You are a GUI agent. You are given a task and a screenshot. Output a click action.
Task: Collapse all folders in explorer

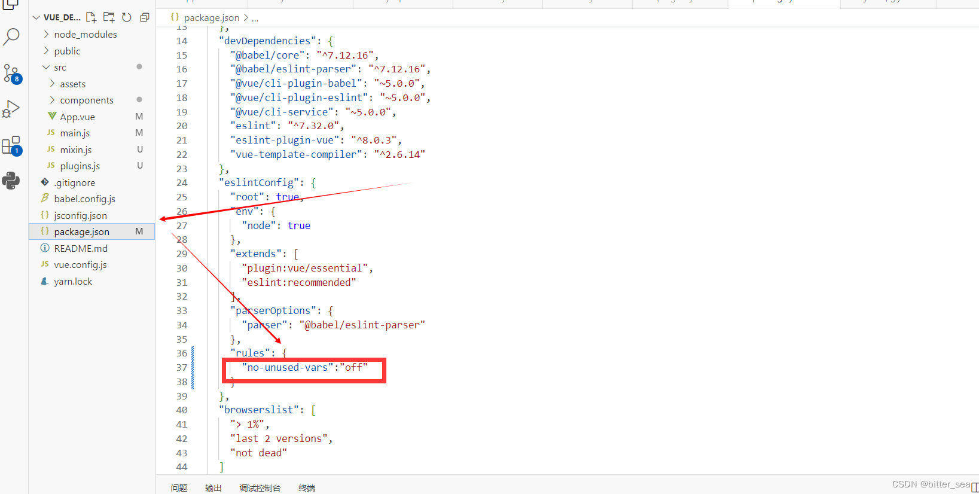click(x=144, y=17)
